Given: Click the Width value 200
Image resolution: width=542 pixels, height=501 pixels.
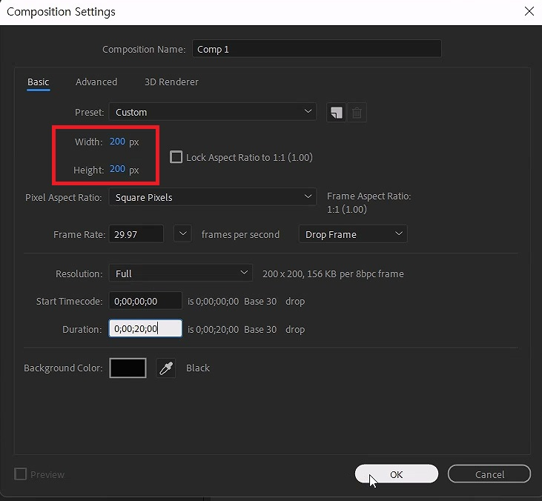Looking at the screenshot, I should click(117, 142).
